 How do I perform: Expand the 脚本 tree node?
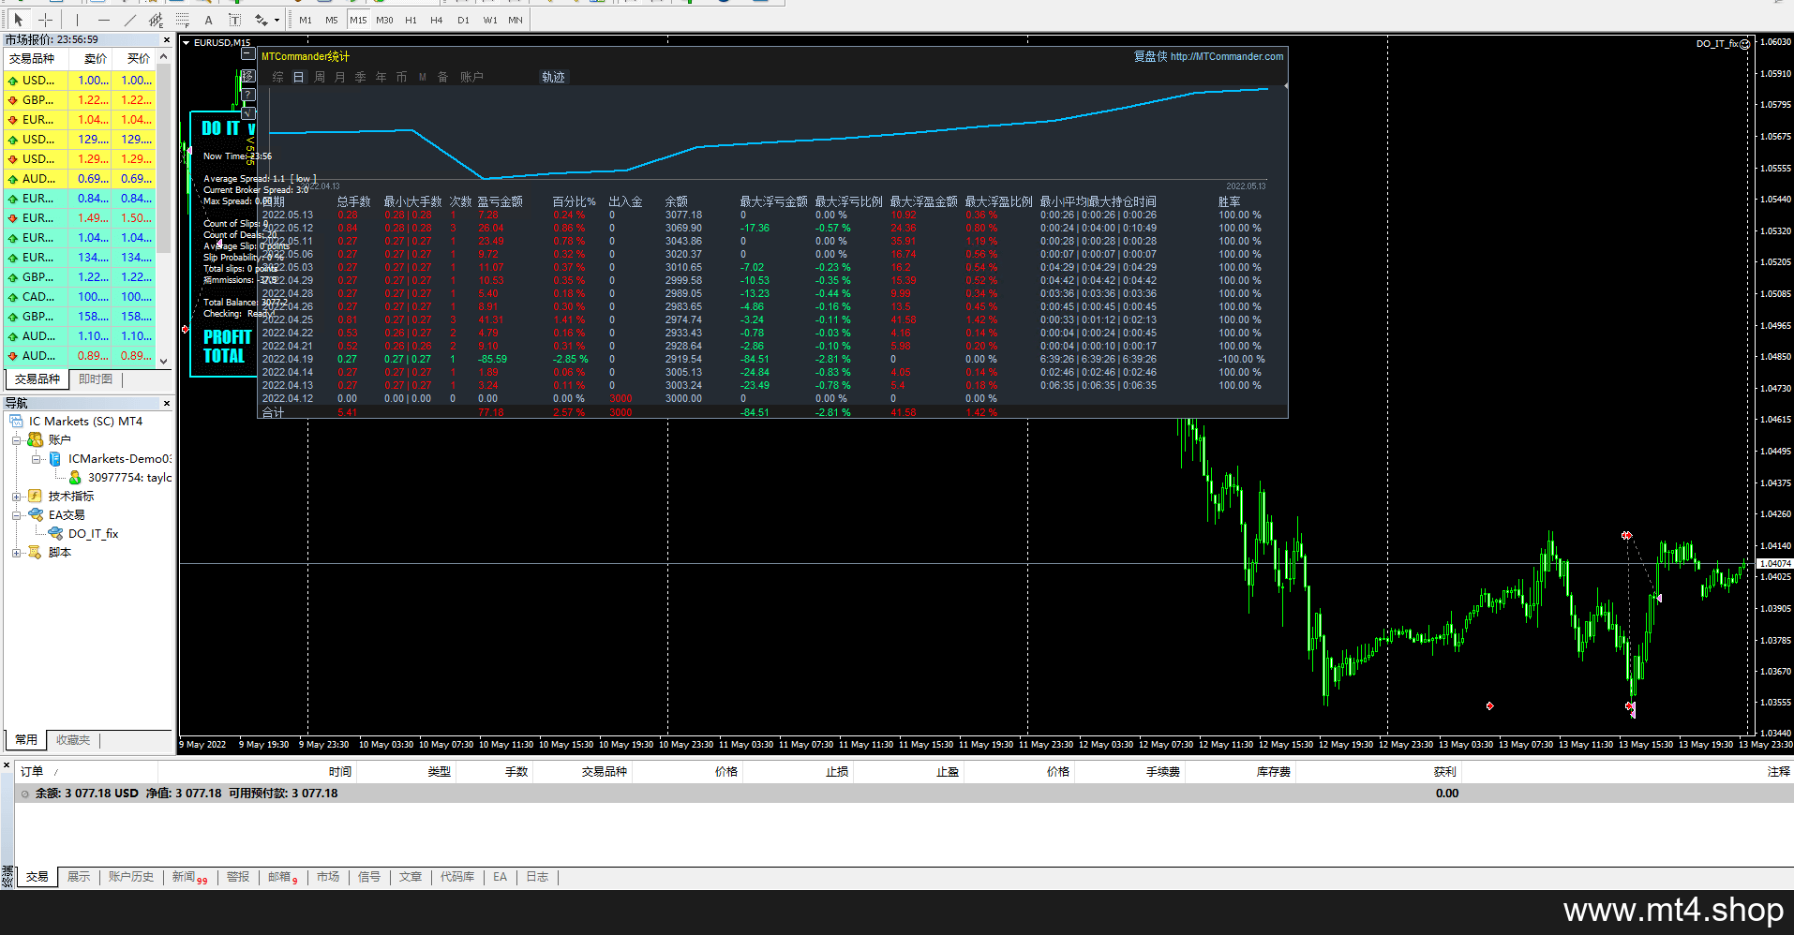tap(16, 553)
